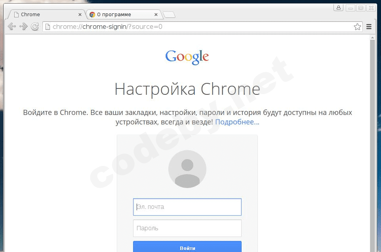The height and width of the screenshot is (252, 381).
Task: Reload the page with the refresh icon
Action: [35, 26]
